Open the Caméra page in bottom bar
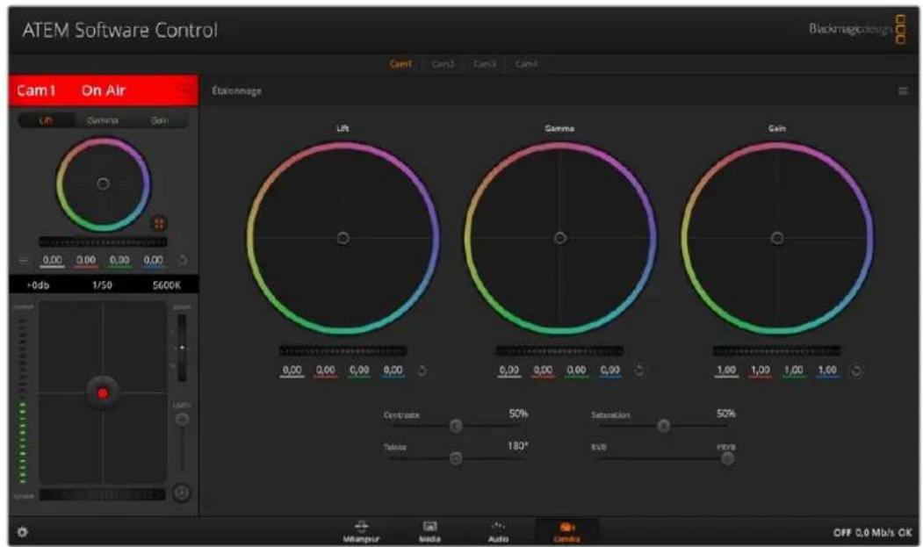Viewport: 923px width, 547px height. 566,532
